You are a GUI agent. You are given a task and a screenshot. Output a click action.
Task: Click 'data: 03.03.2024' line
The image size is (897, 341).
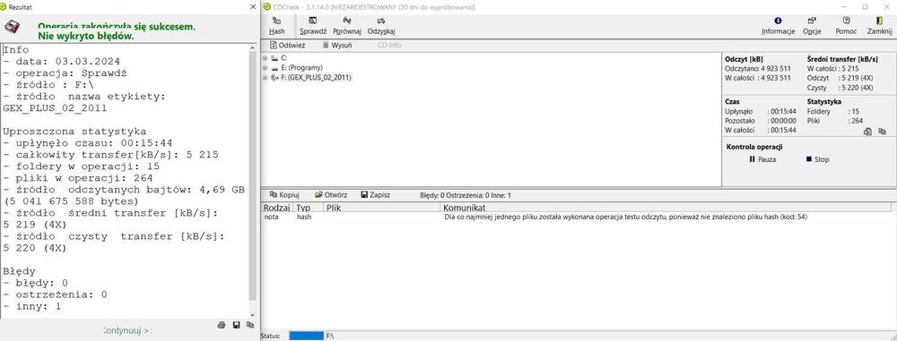pyautogui.click(x=61, y=61)
